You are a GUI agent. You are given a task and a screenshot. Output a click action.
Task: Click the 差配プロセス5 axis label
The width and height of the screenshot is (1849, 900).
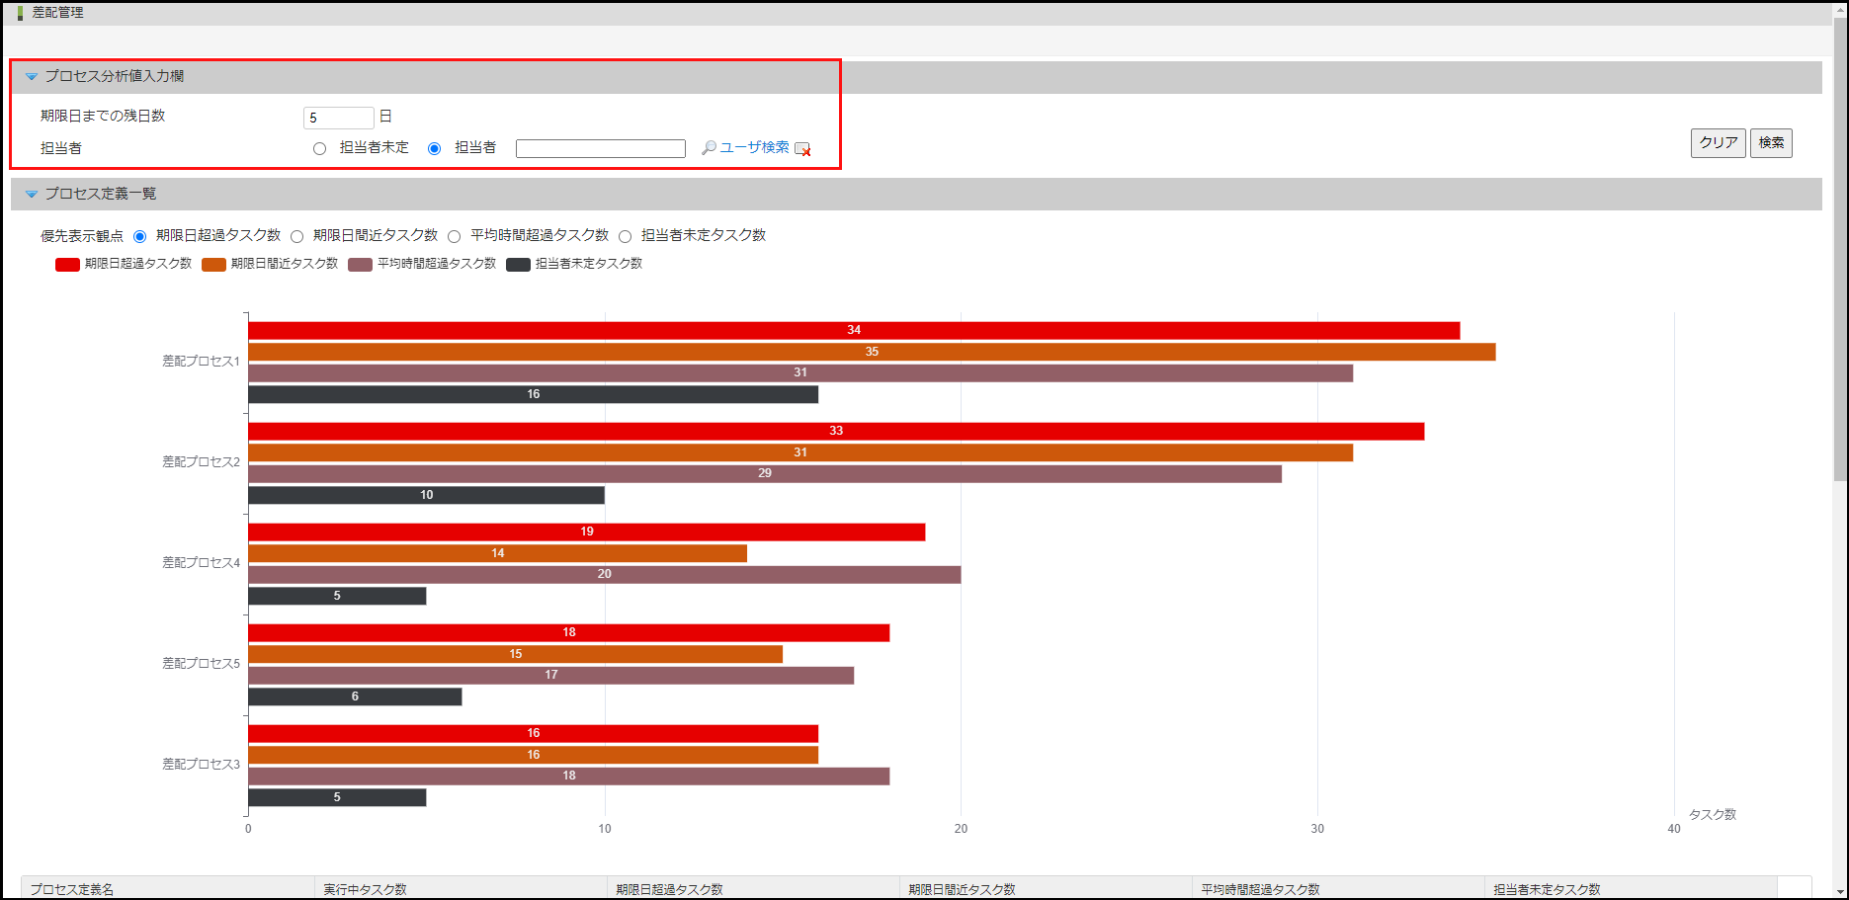pyautogui.click(x=201, y=664)
